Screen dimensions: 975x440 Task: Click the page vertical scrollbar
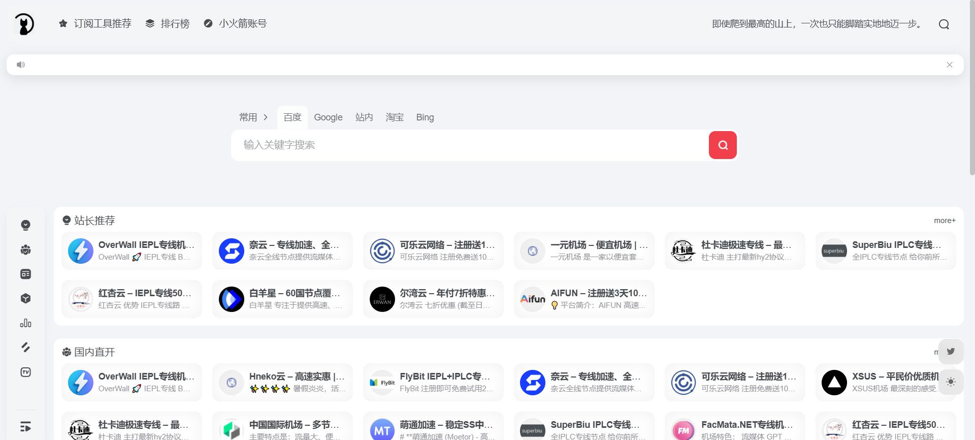pos(972,102)
